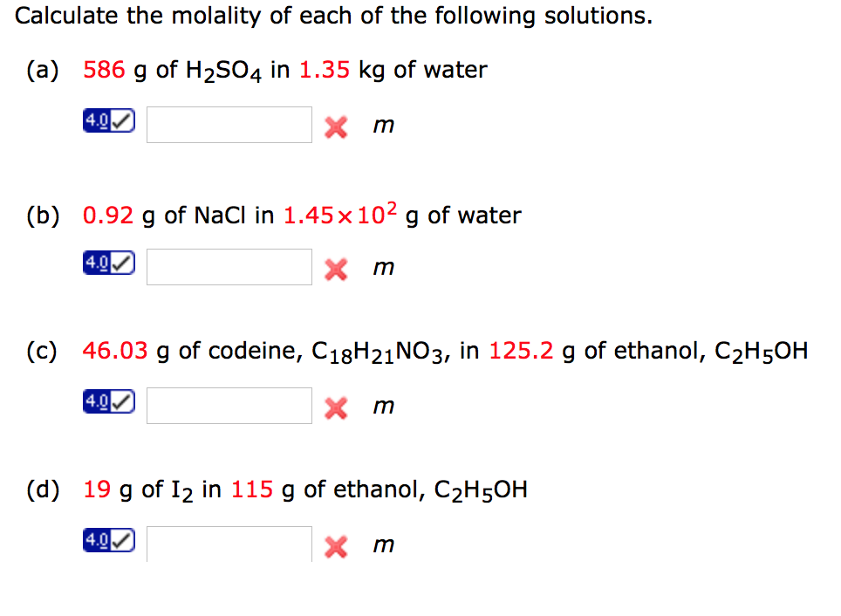841x616 pixels.
Task: Click the answer box for the H2SO4 solution
Action: (x=229, y=125)
